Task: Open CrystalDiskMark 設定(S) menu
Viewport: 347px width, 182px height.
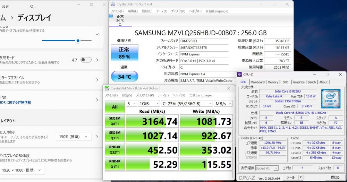Action: 127,95
